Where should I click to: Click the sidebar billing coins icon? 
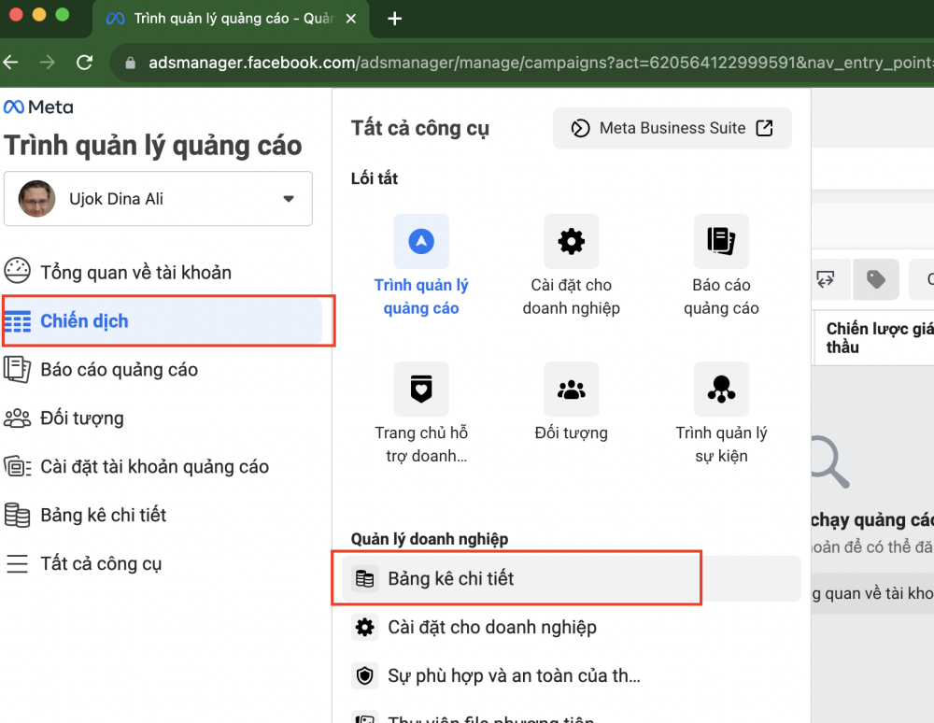(x=17, y=515)
